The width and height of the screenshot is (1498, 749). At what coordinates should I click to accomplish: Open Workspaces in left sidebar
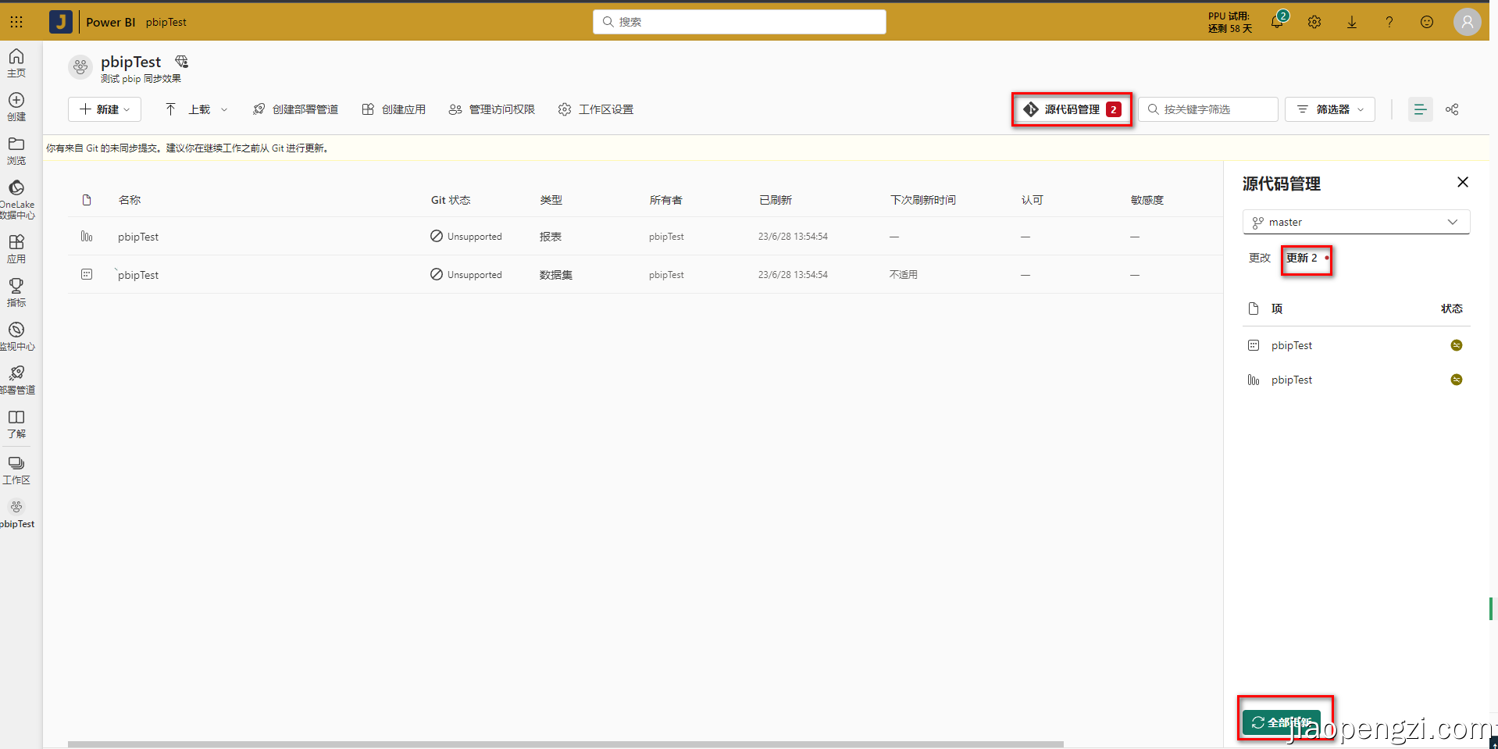(16, 470)
